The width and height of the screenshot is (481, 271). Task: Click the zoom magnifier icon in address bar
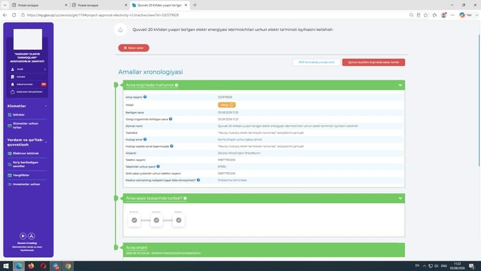click(411, 15)
